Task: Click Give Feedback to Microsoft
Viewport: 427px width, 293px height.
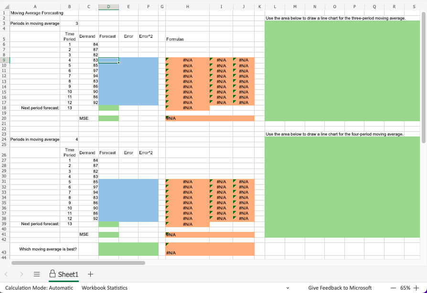Action: pos(340,288)
